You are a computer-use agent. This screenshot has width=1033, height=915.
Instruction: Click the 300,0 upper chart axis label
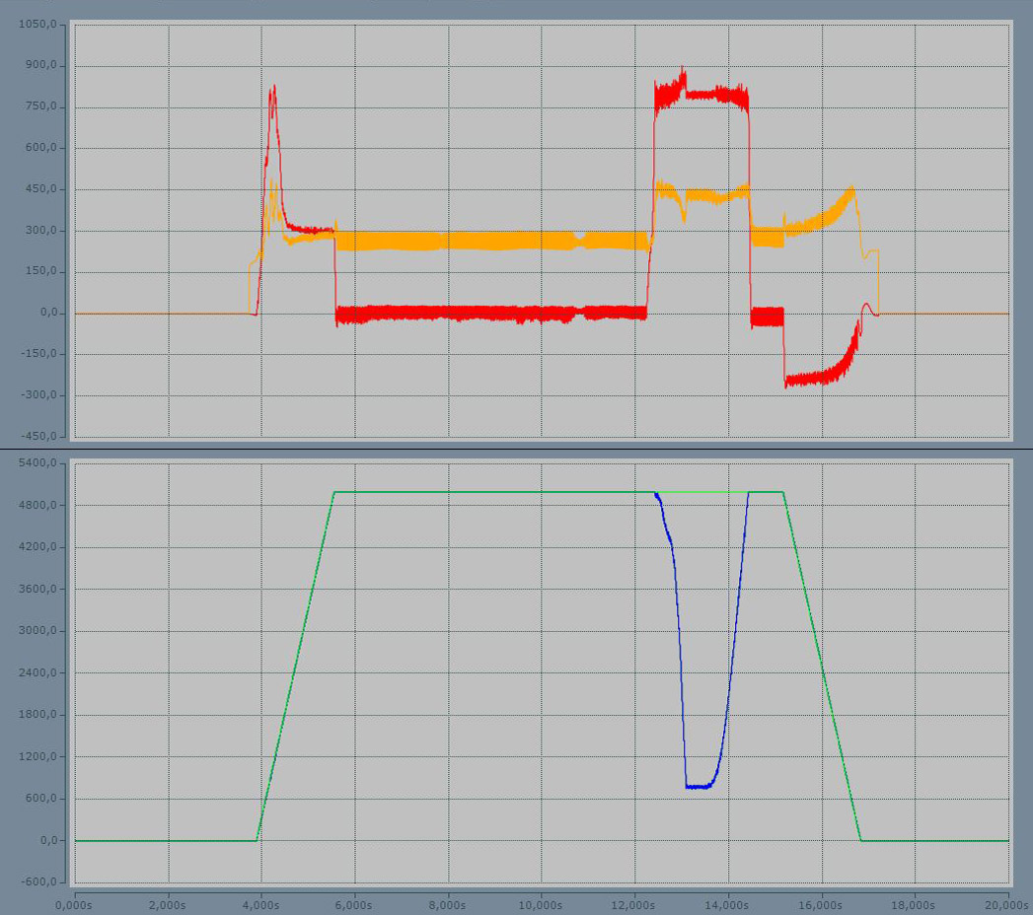pyautogui.click(x=41, y=231)
